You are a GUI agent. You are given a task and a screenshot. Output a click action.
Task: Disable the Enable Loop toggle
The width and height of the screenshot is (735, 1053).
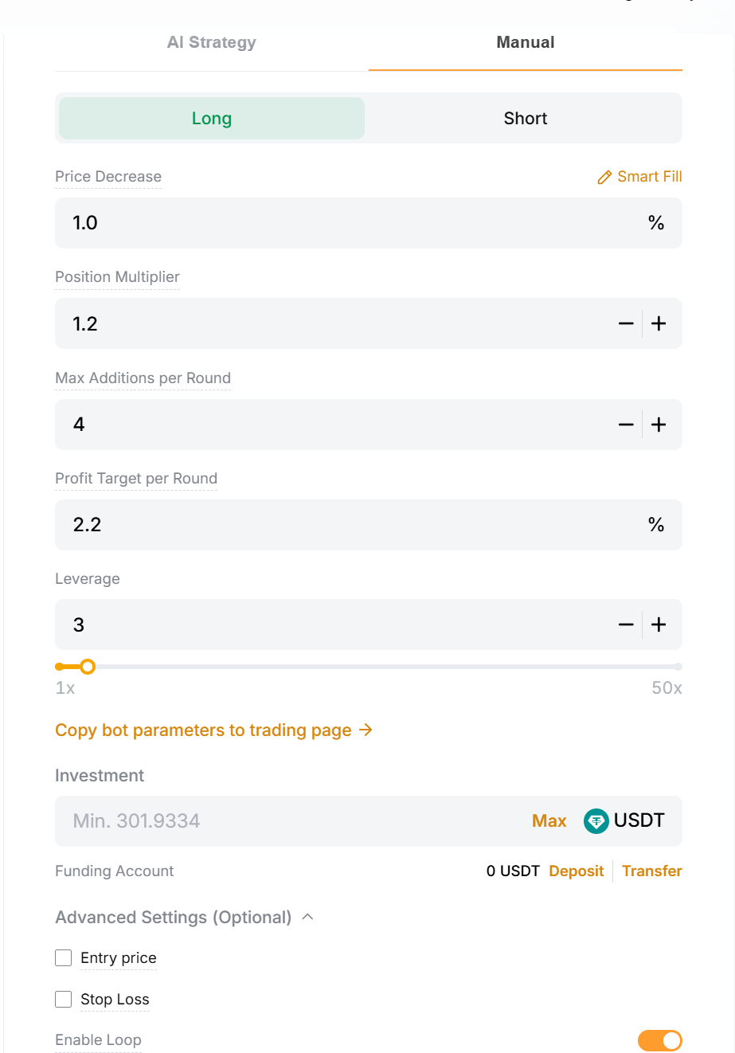(x=660, y=1040)
